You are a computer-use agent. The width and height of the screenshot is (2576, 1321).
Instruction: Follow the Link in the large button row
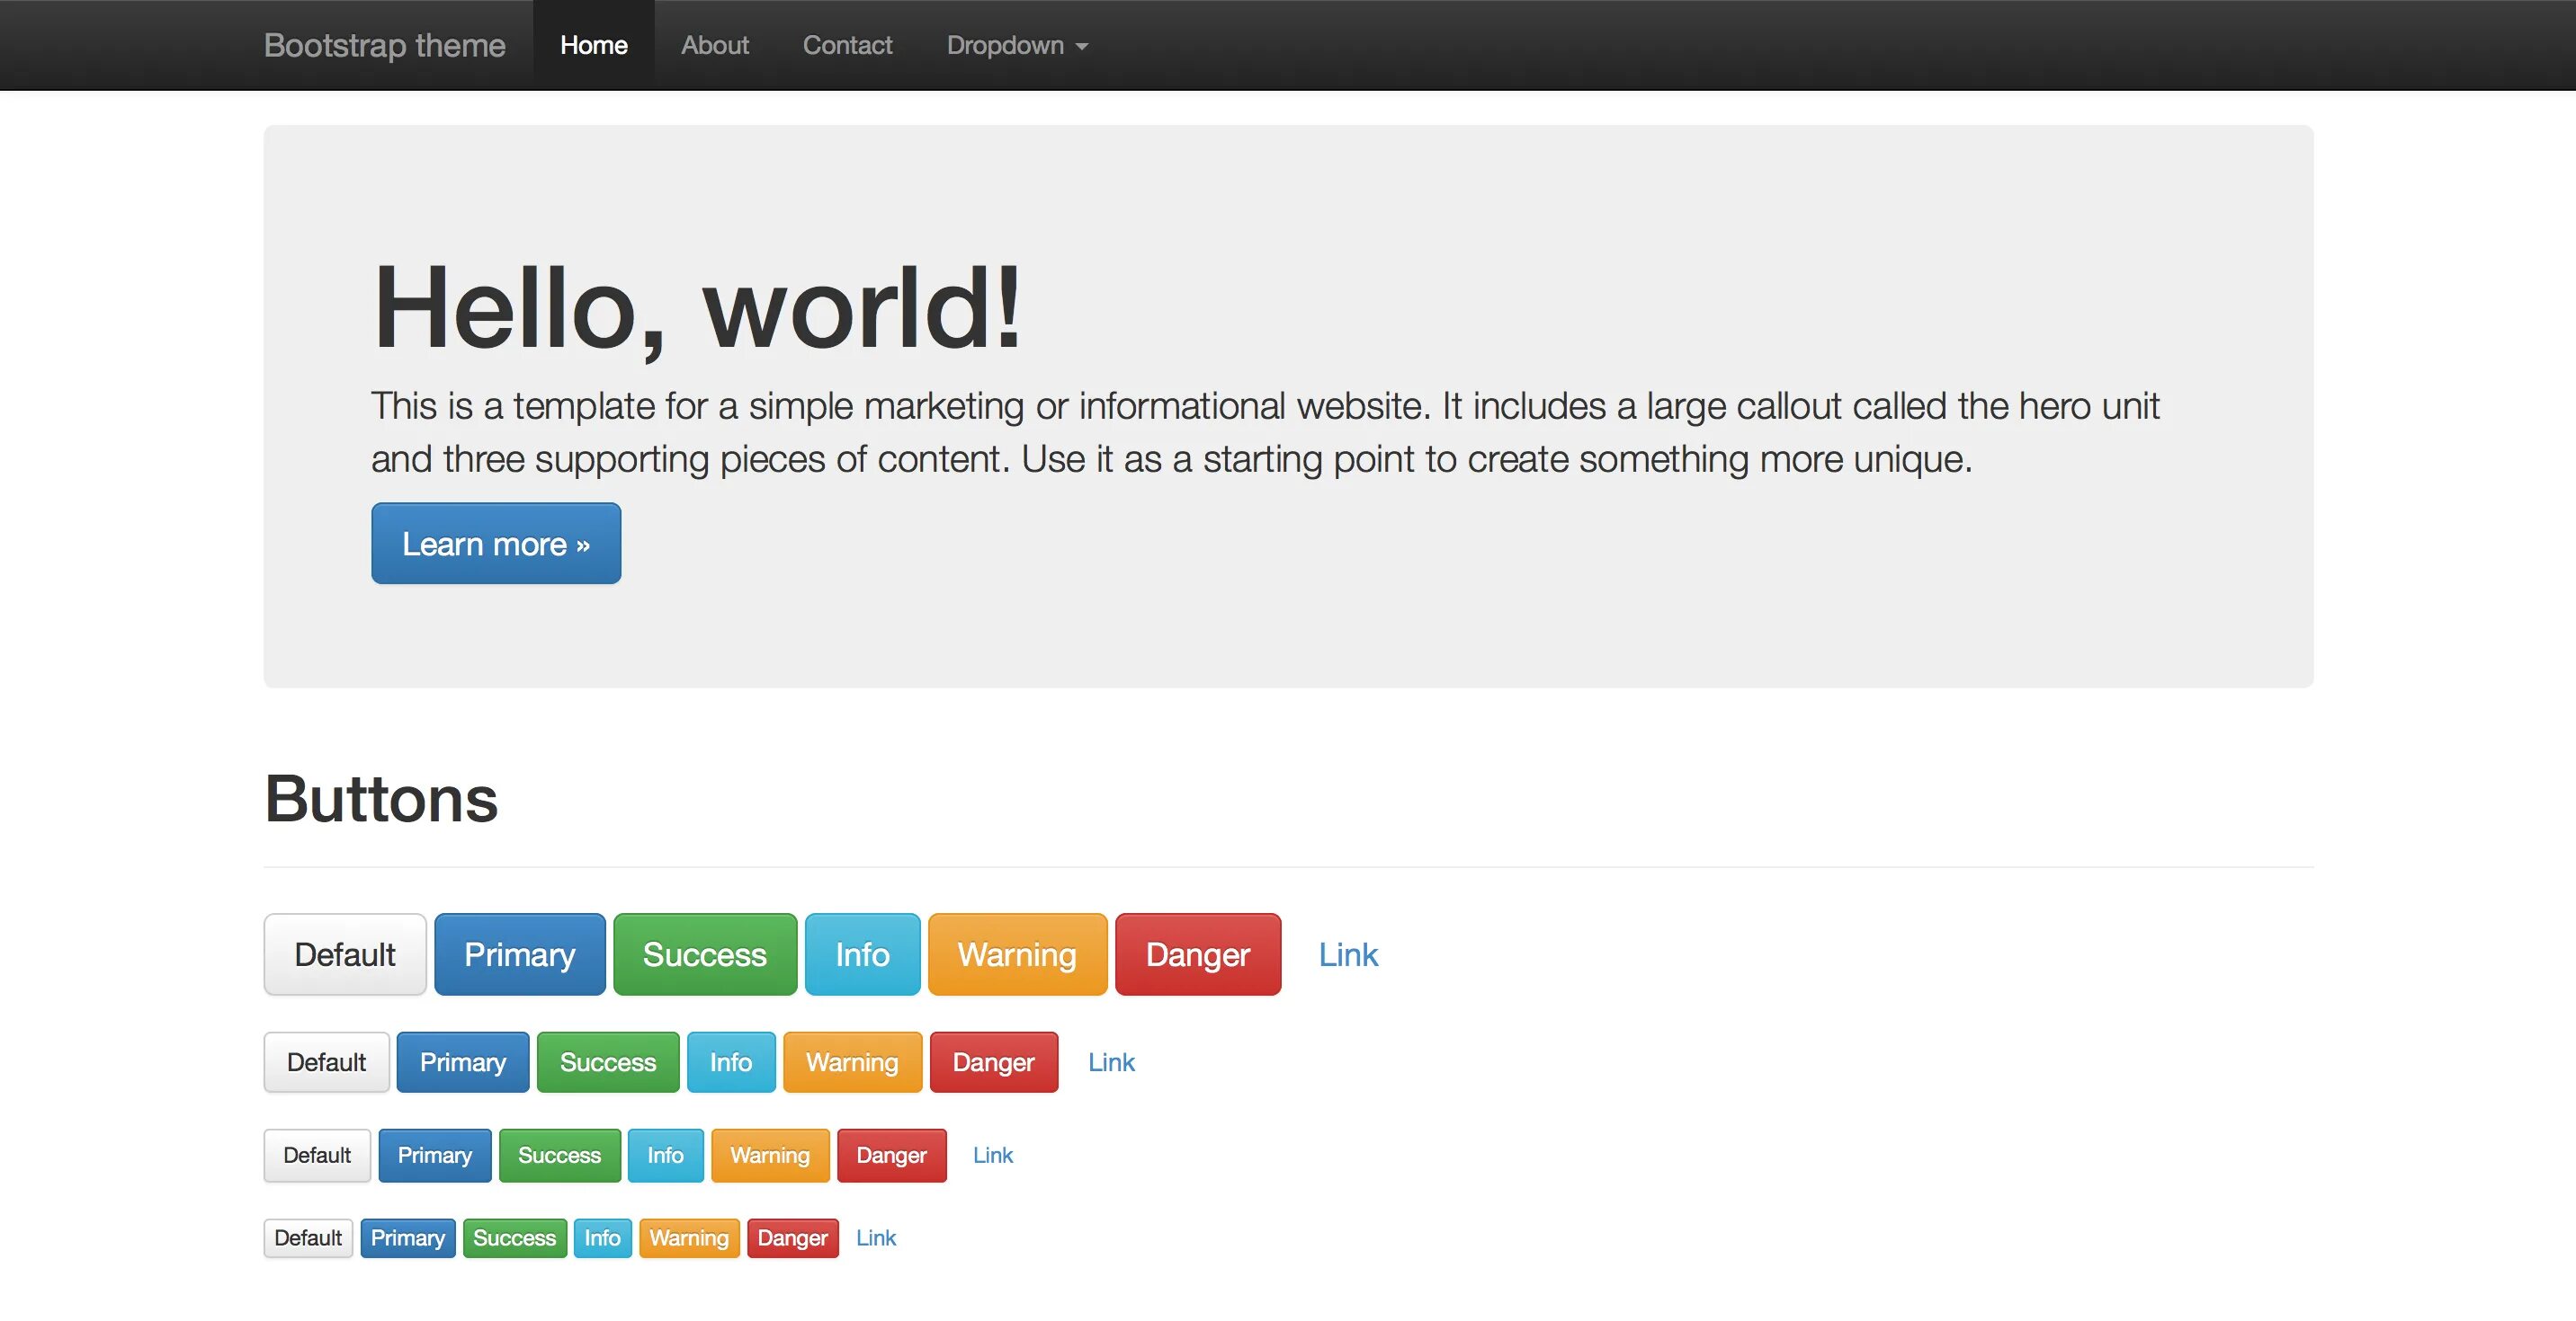1347,954
